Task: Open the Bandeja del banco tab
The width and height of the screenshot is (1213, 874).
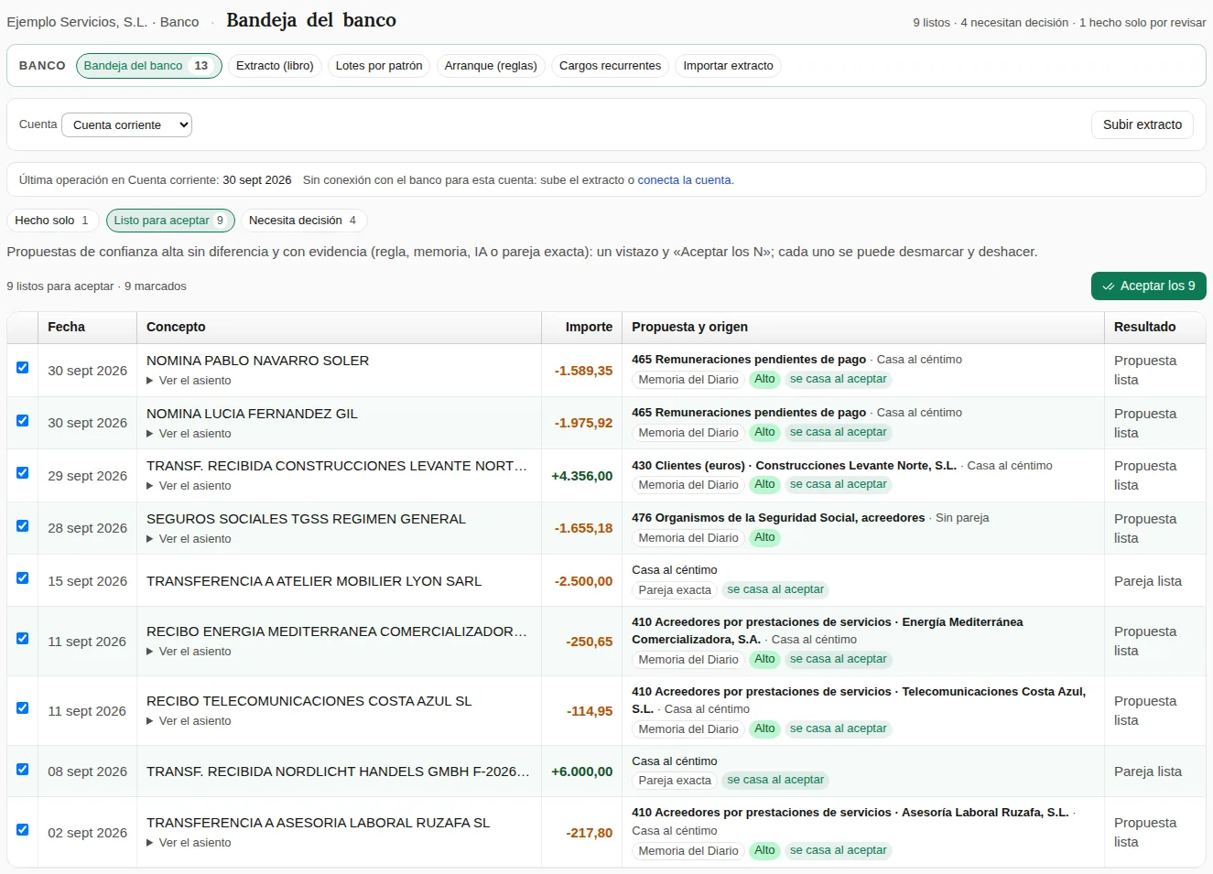Action: (148, 66)
